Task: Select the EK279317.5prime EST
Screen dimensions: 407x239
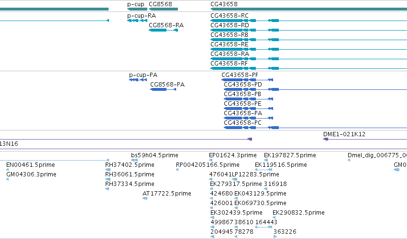Action: tap(236, 184)
